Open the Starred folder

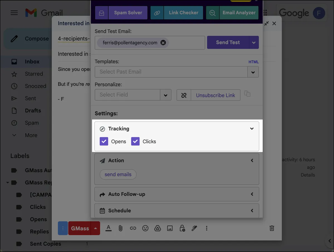tap(34, 74)
